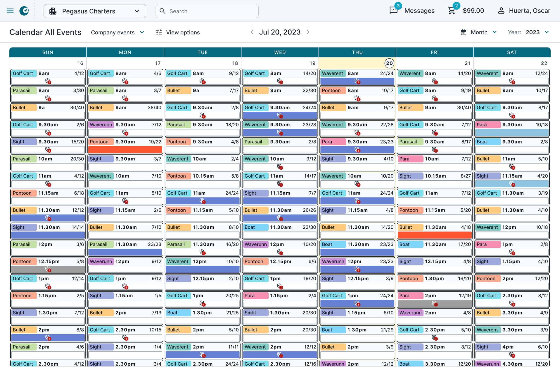Navigate to next month with the right arrow

(x=308, y=32)
